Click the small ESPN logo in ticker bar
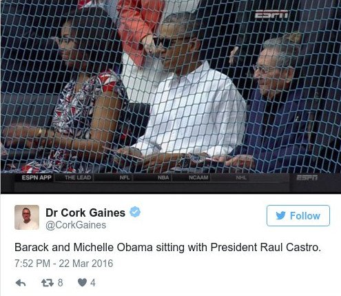Viewport: 341px width, 296px height. pyautogui.click(x=307, y=177)
